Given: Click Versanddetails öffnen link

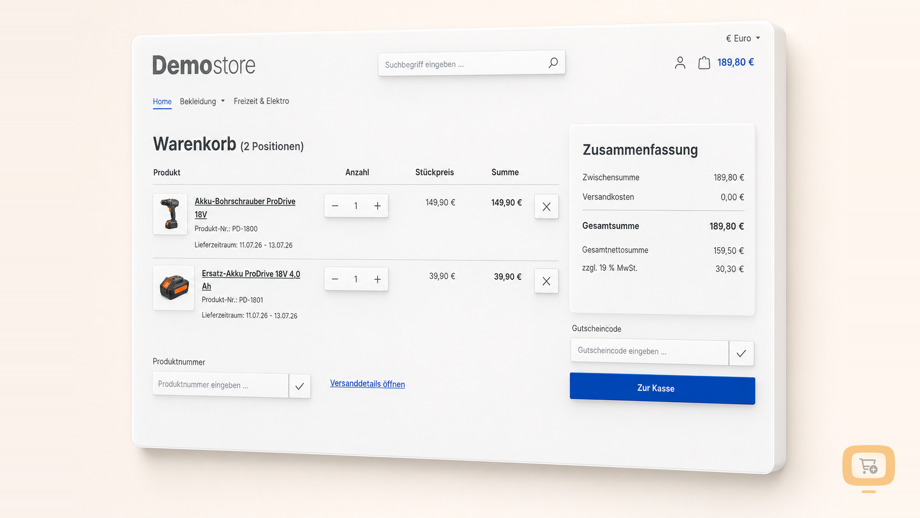Looking at the screenshot, I should [368, 384].
